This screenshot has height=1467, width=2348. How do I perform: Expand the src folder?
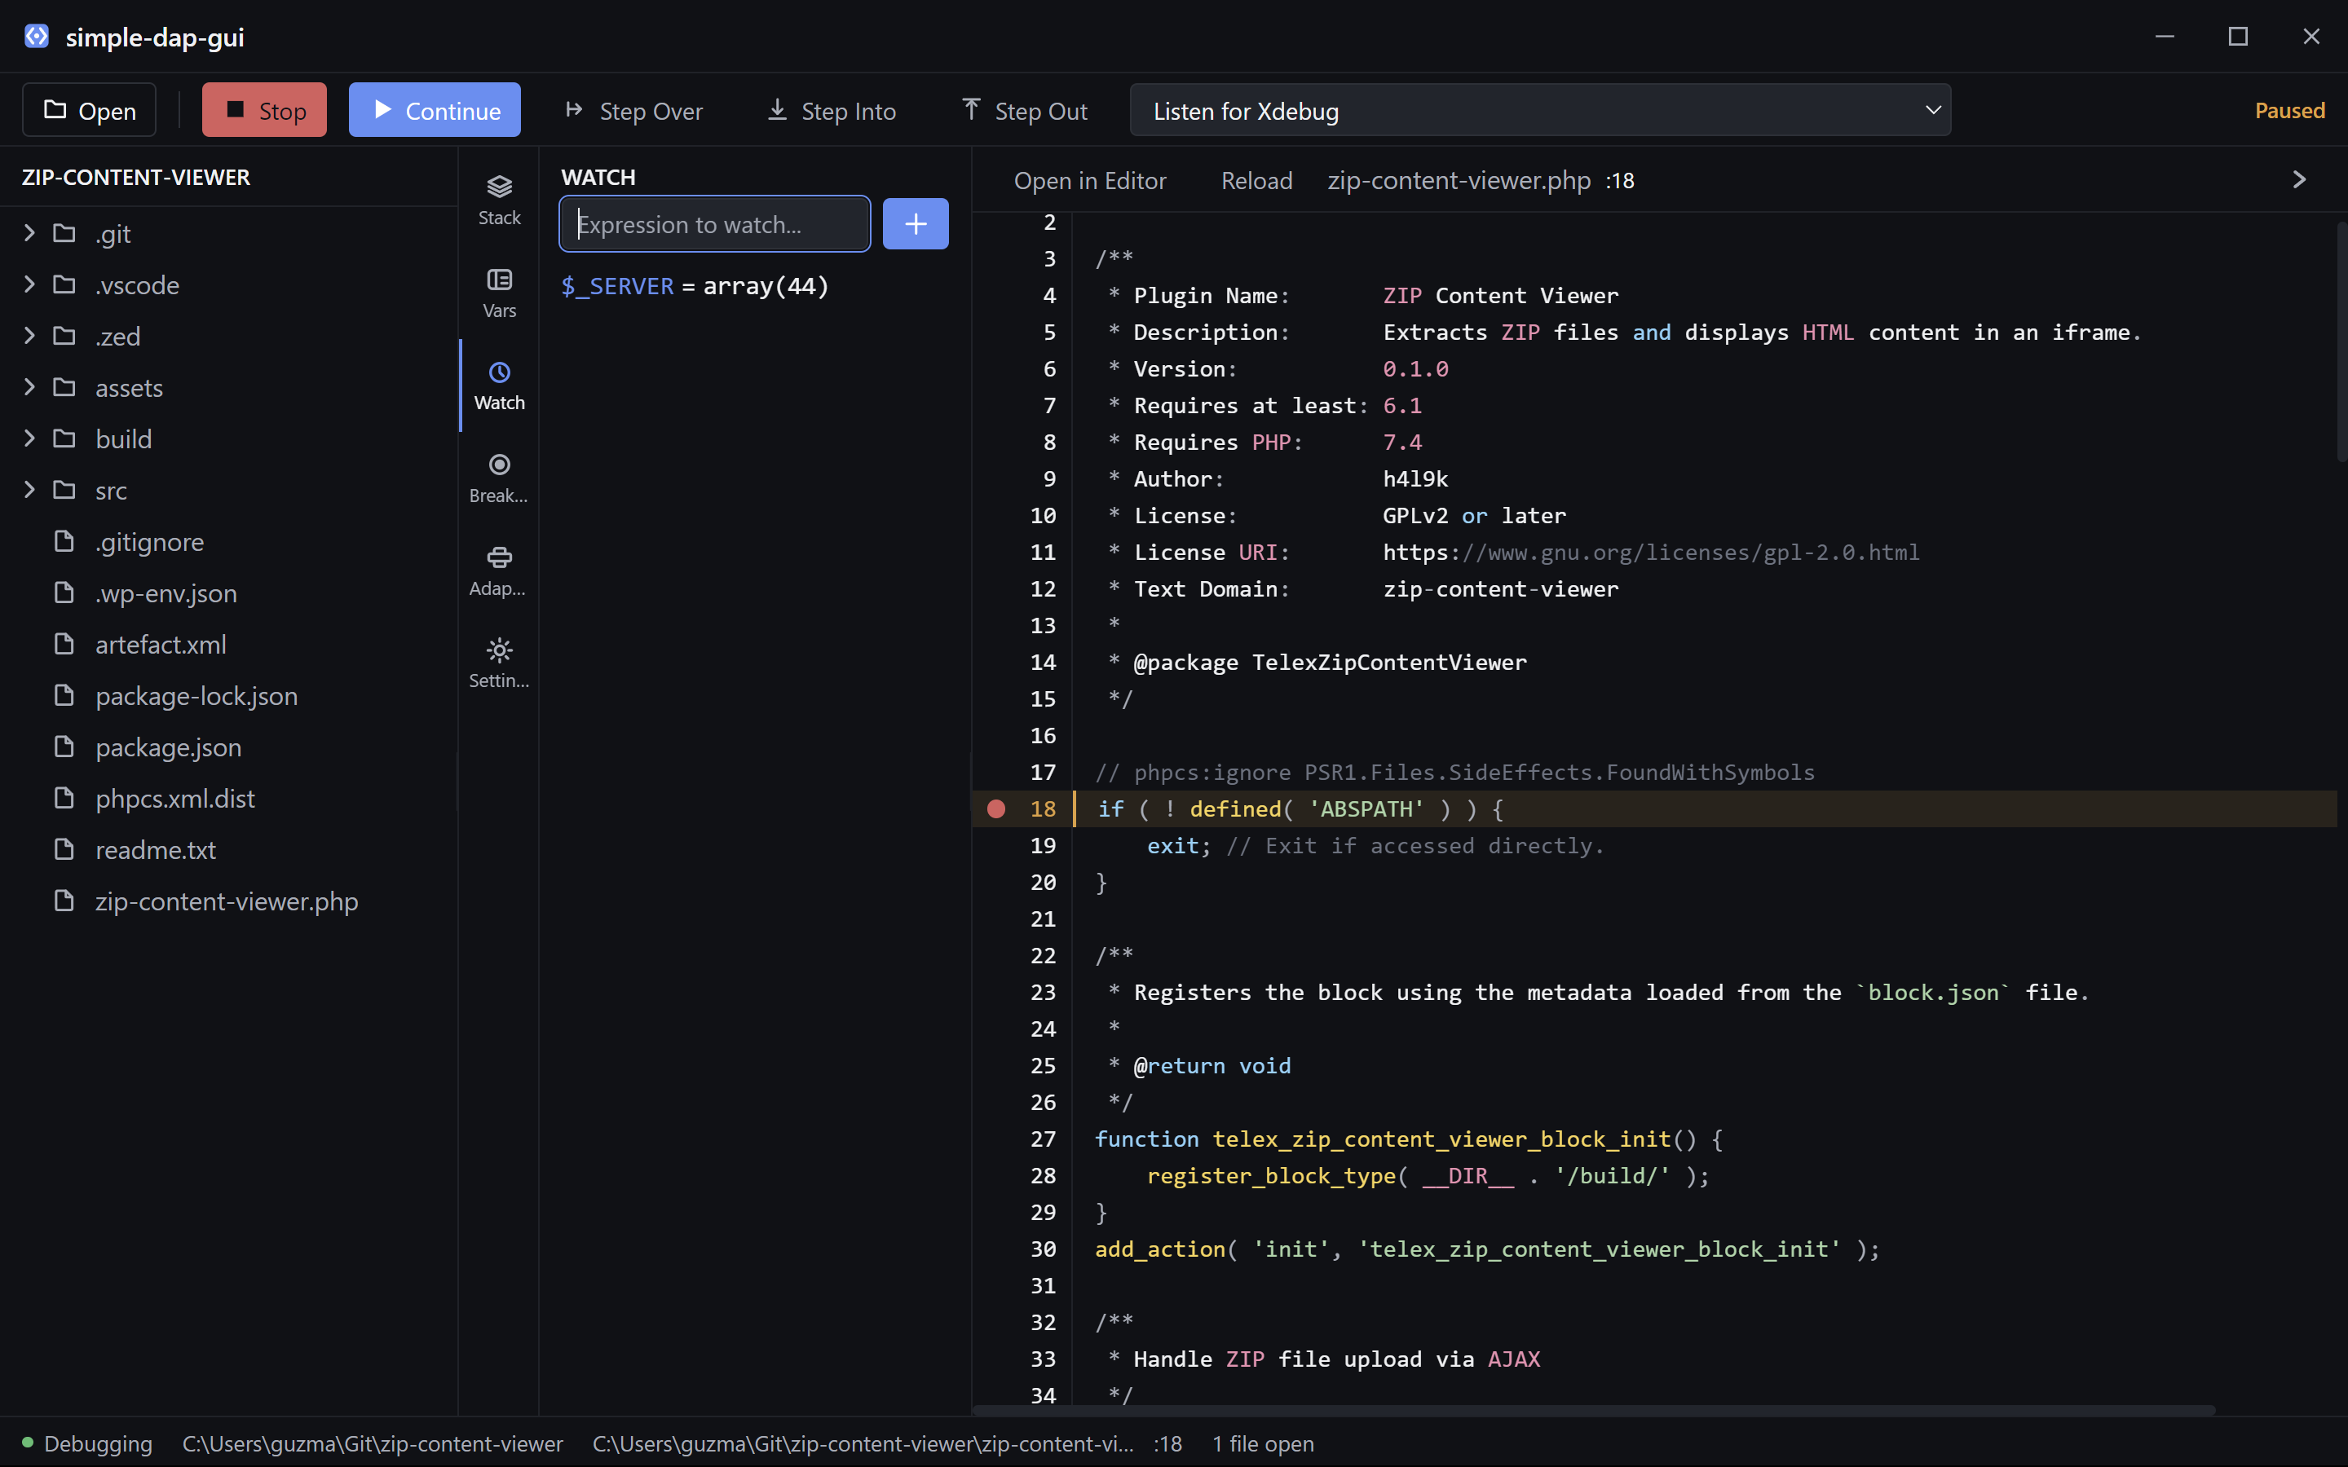tap(29, 490)
